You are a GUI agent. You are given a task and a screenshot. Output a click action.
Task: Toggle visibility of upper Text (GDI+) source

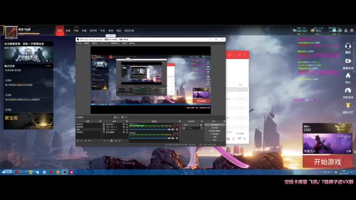(x=124, y=127)
